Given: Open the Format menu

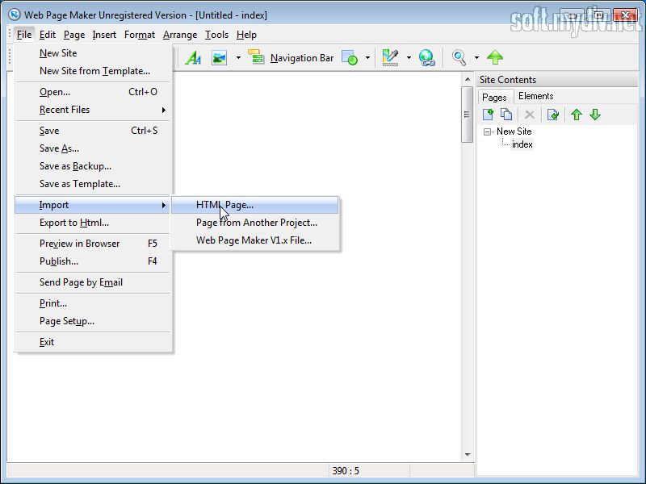Looking at the screenshot, I should 140,35.
